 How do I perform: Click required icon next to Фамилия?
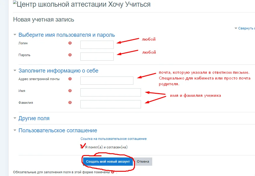pyautogui.click(x=70, y=103)
